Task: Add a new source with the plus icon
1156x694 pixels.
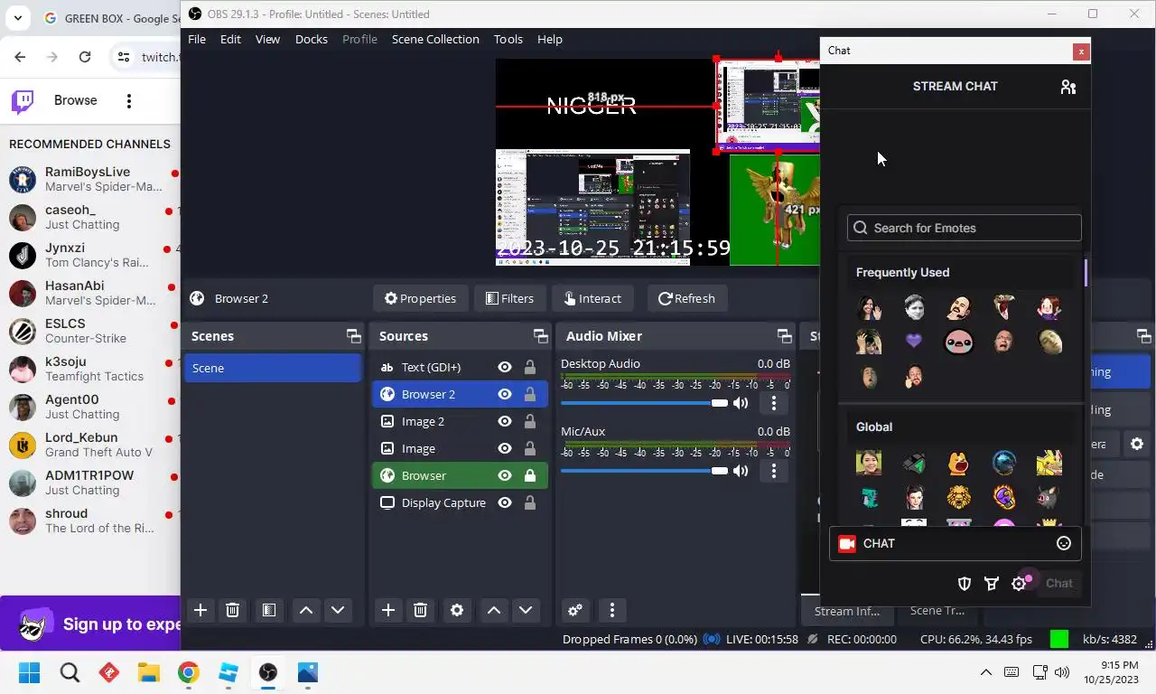Action: [x=388, y=610]
